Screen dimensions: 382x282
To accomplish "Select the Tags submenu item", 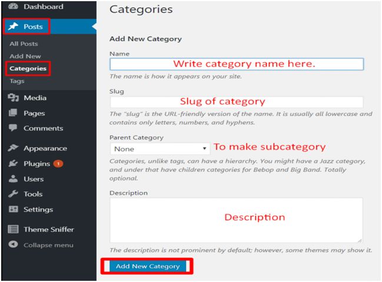I will (17, 81).
